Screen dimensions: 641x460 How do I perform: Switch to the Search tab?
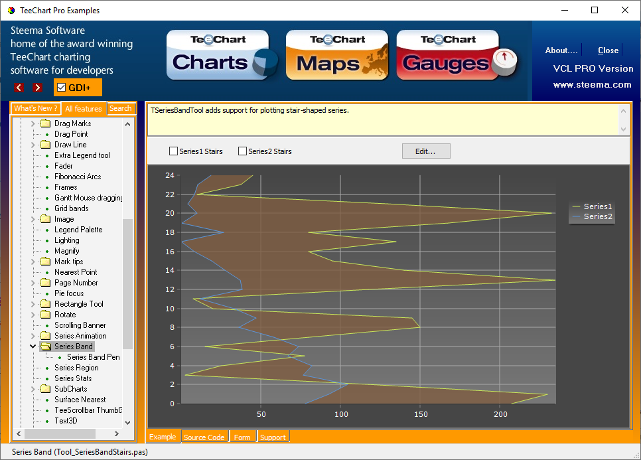coord(121,108)
